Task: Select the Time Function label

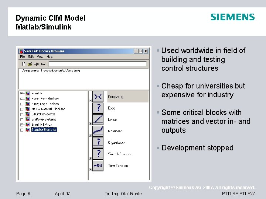Action: tap(118, 166)
